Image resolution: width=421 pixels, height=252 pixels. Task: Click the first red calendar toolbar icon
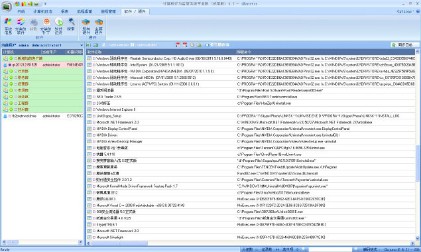(x=178, y=45)
